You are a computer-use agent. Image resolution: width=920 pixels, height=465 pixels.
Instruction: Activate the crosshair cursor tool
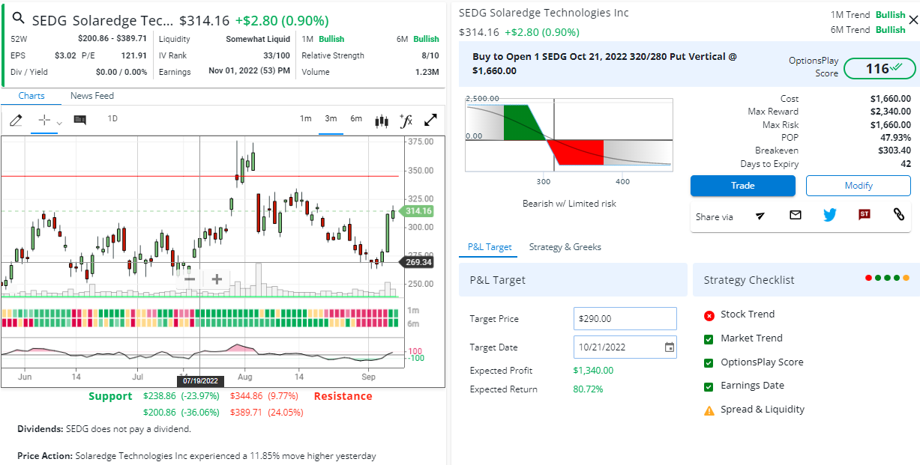click(44, 120)
